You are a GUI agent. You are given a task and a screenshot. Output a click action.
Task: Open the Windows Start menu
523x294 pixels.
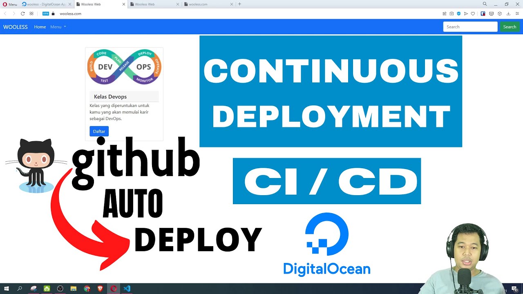7,289
